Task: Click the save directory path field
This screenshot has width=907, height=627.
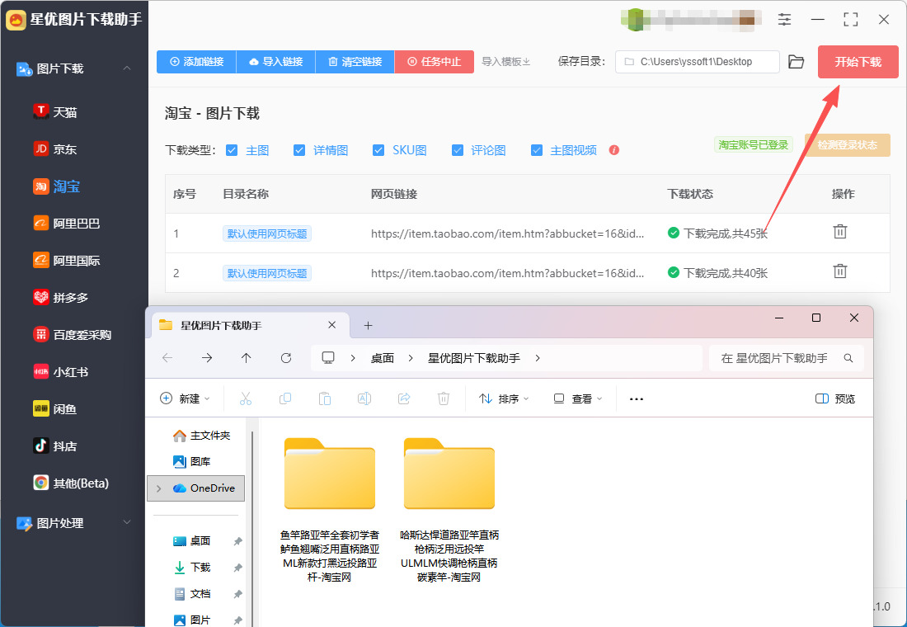Action: click(697, 61)
